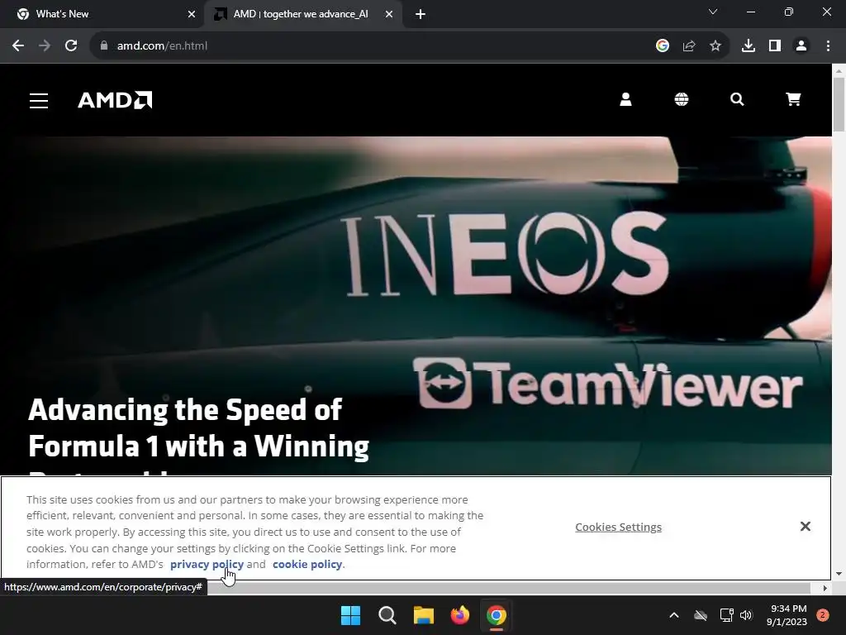The height and width of the screenshot is (635, 846).
Task: Click Advancing the Speed of Formula 1 headline
Action: point(198,428)
